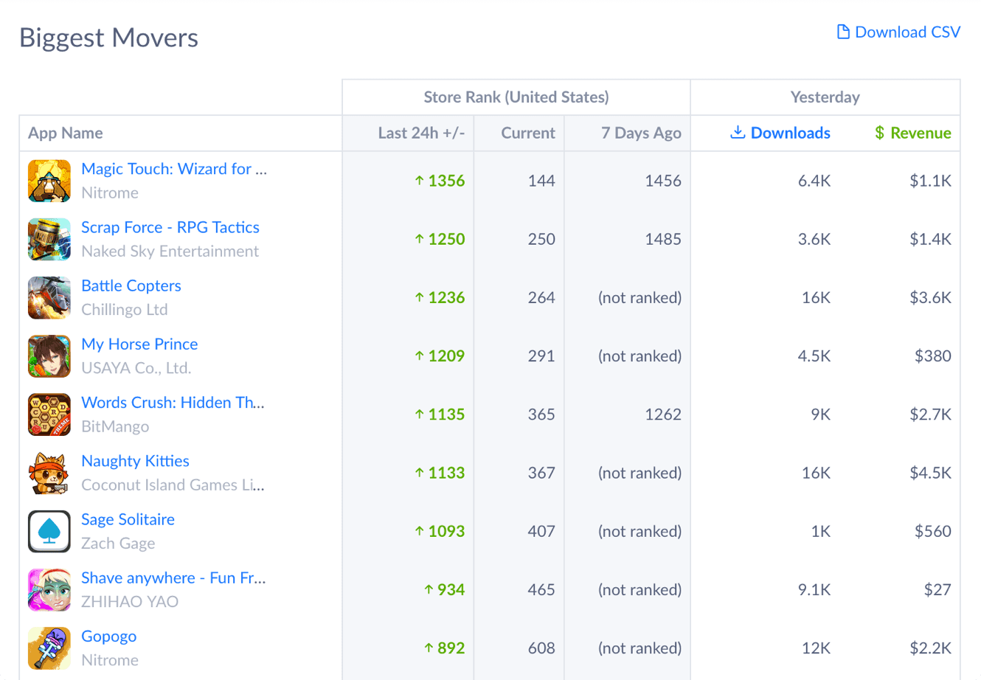Click publisher ZHIHAO YAO

tap(130, 601)
